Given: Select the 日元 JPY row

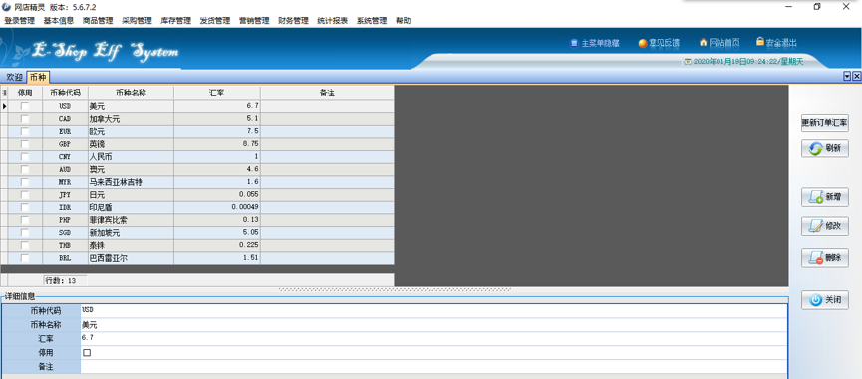Looking at the screenshot, I should click(197, 195).
